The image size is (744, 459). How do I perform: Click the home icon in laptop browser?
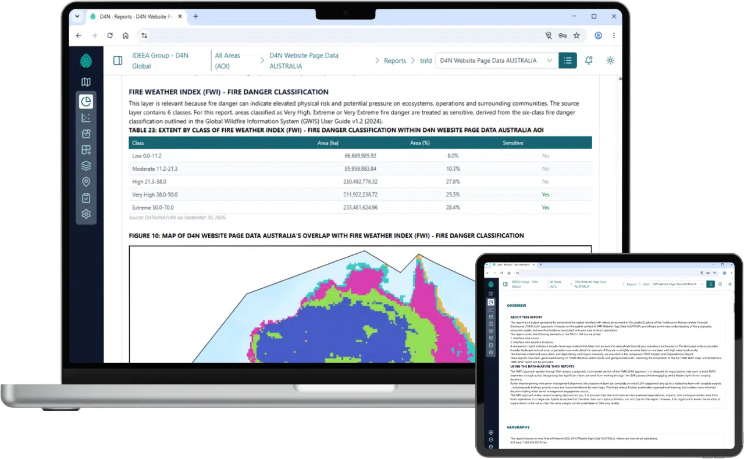[126, 35]
